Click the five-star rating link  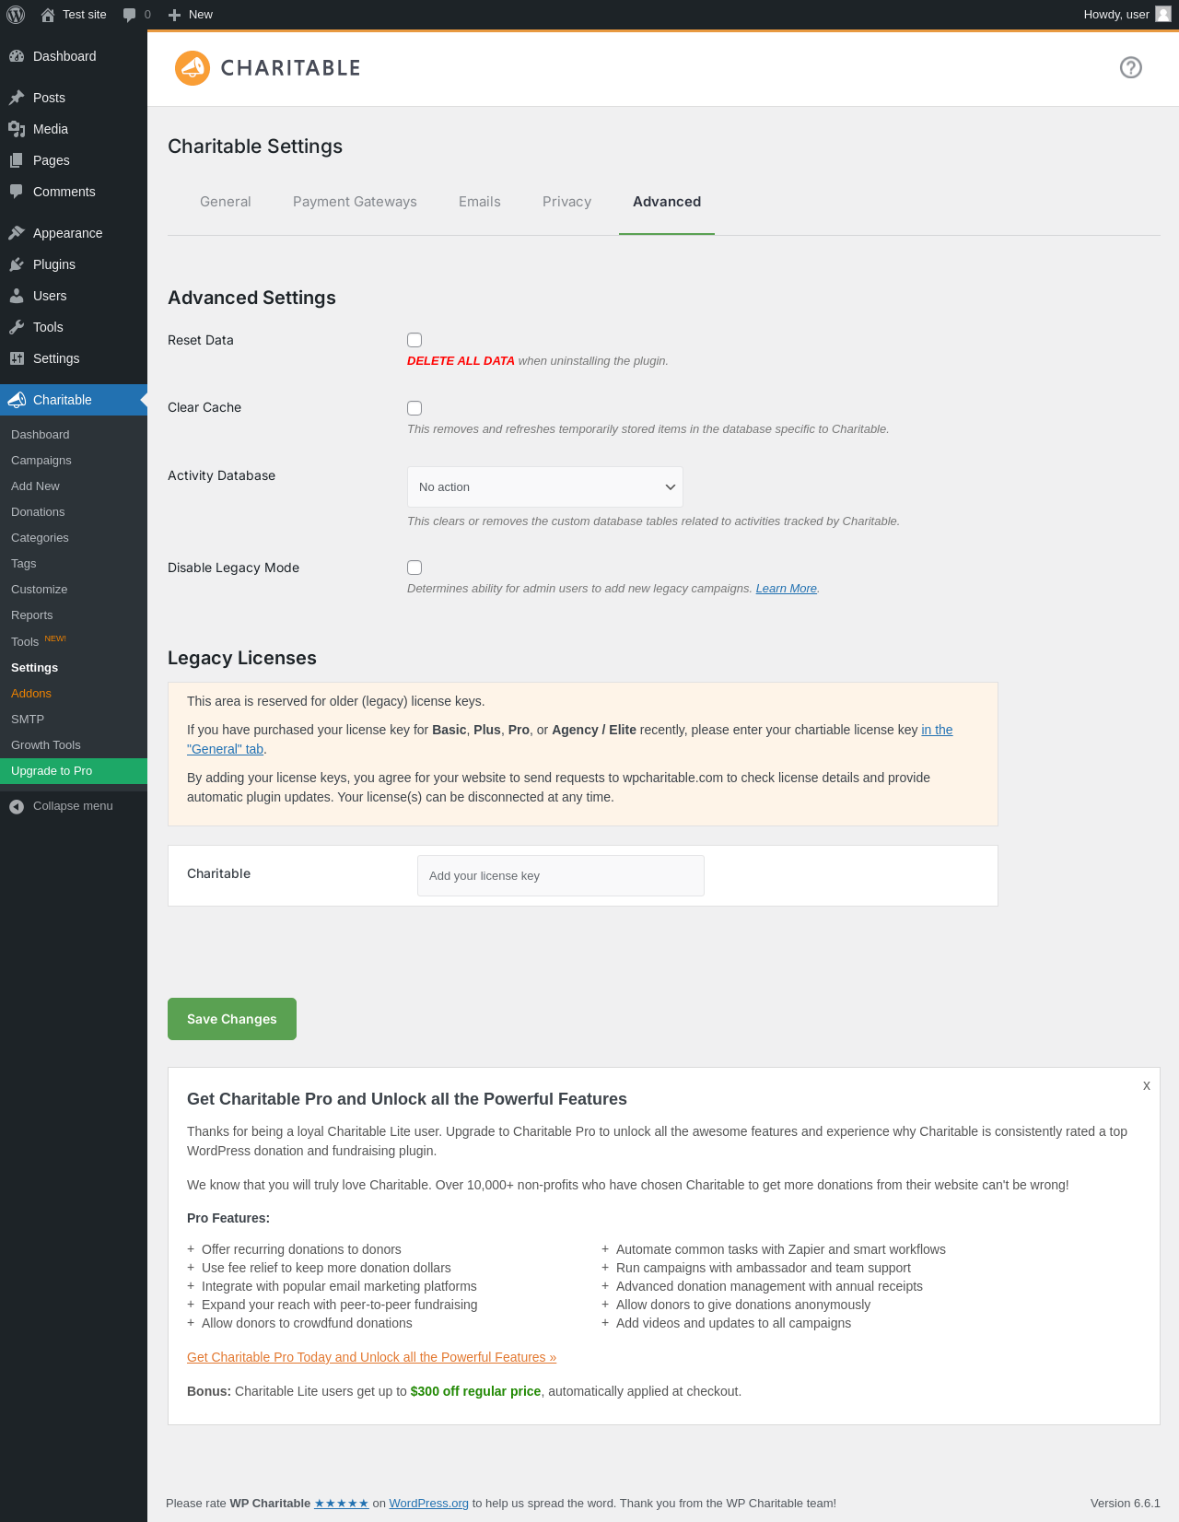point(342,1504)
